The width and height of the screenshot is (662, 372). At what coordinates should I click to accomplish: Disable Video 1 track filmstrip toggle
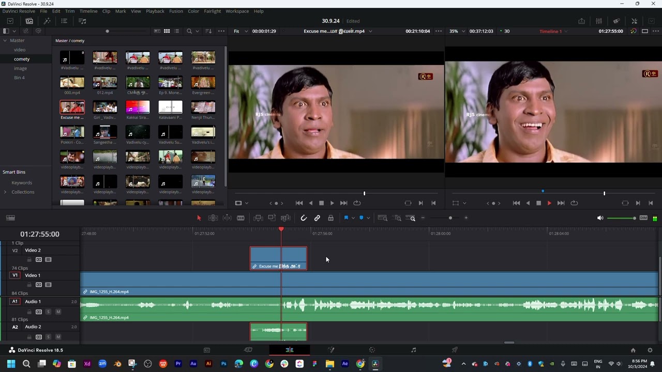(x=48, y=285)
